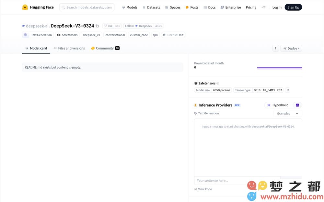
Task: Open Datasets in the top navigation
Action: (x=151, y=7)
